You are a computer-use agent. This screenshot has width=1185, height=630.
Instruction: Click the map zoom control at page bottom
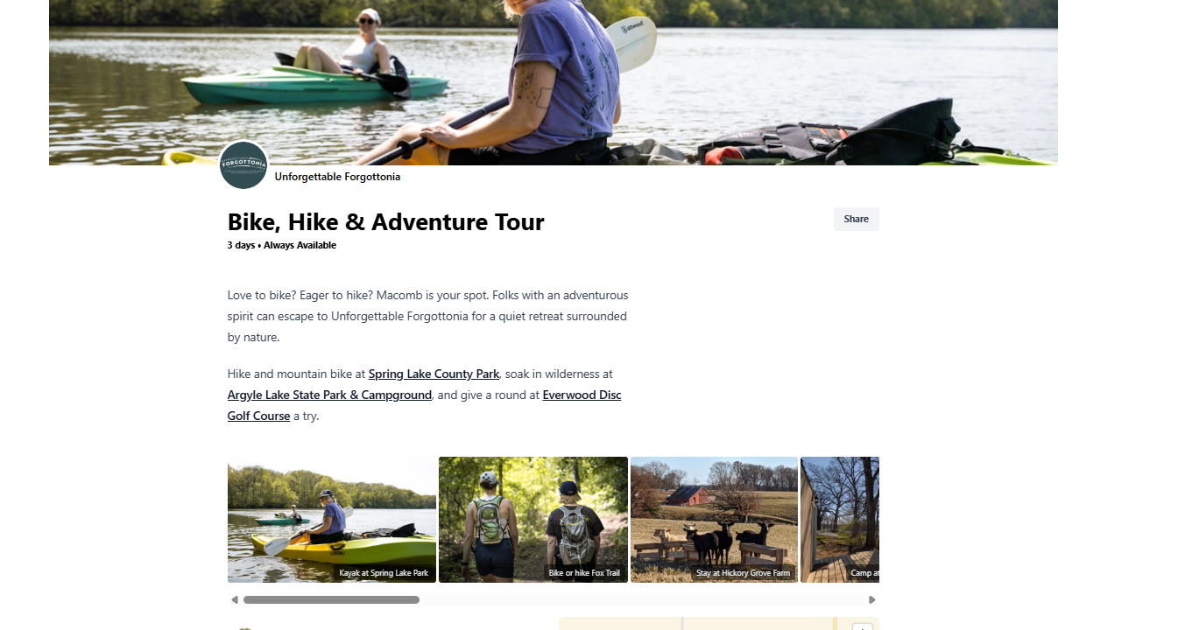click(x=862, y=626)
